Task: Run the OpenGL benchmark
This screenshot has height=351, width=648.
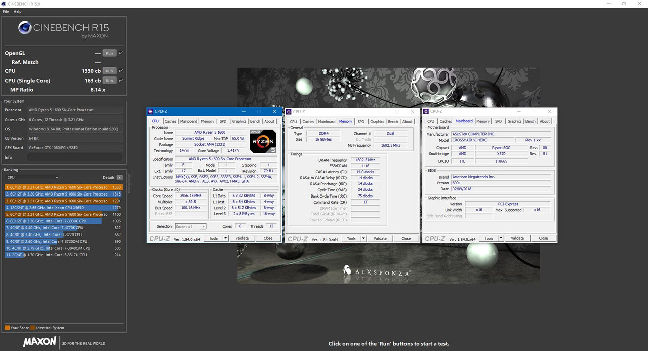Action: pos(109,53)
